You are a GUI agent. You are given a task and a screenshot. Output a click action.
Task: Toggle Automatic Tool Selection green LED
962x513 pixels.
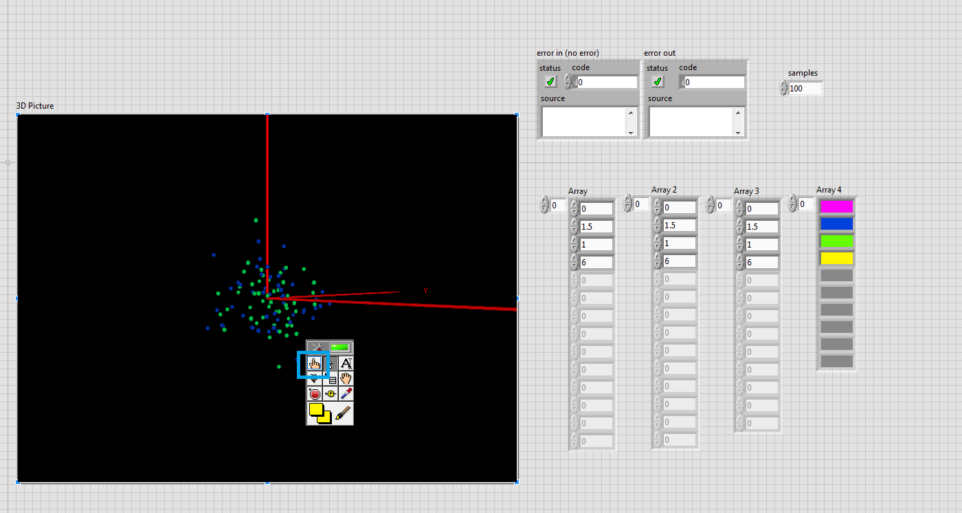(x=340, y=348)
